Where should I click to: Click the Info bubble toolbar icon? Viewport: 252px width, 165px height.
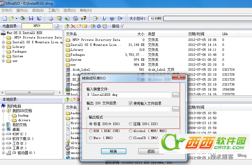[104, 18]
